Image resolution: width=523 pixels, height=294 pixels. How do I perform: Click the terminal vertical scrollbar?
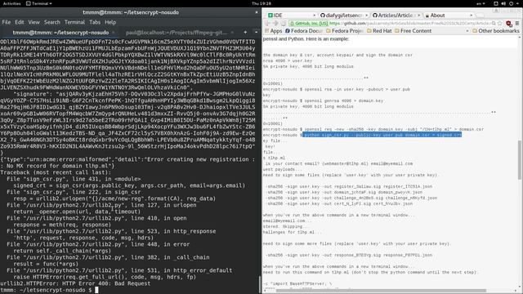pyautogui.click(x=259, y=284)
